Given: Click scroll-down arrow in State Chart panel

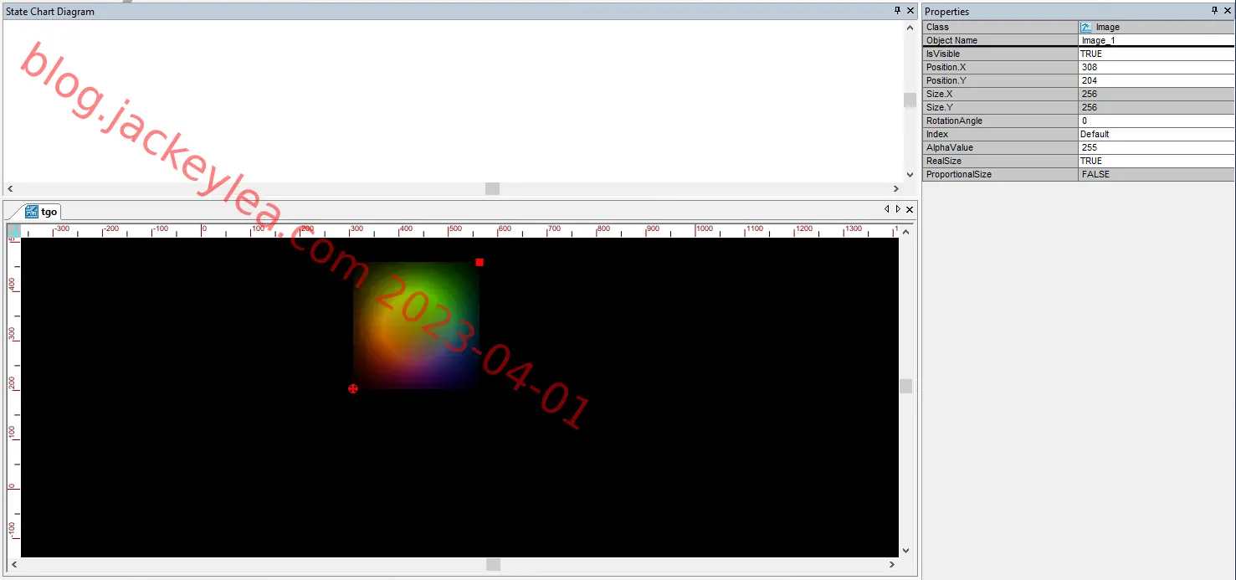Looking at the screenshot, I should (x=910, y=175).
